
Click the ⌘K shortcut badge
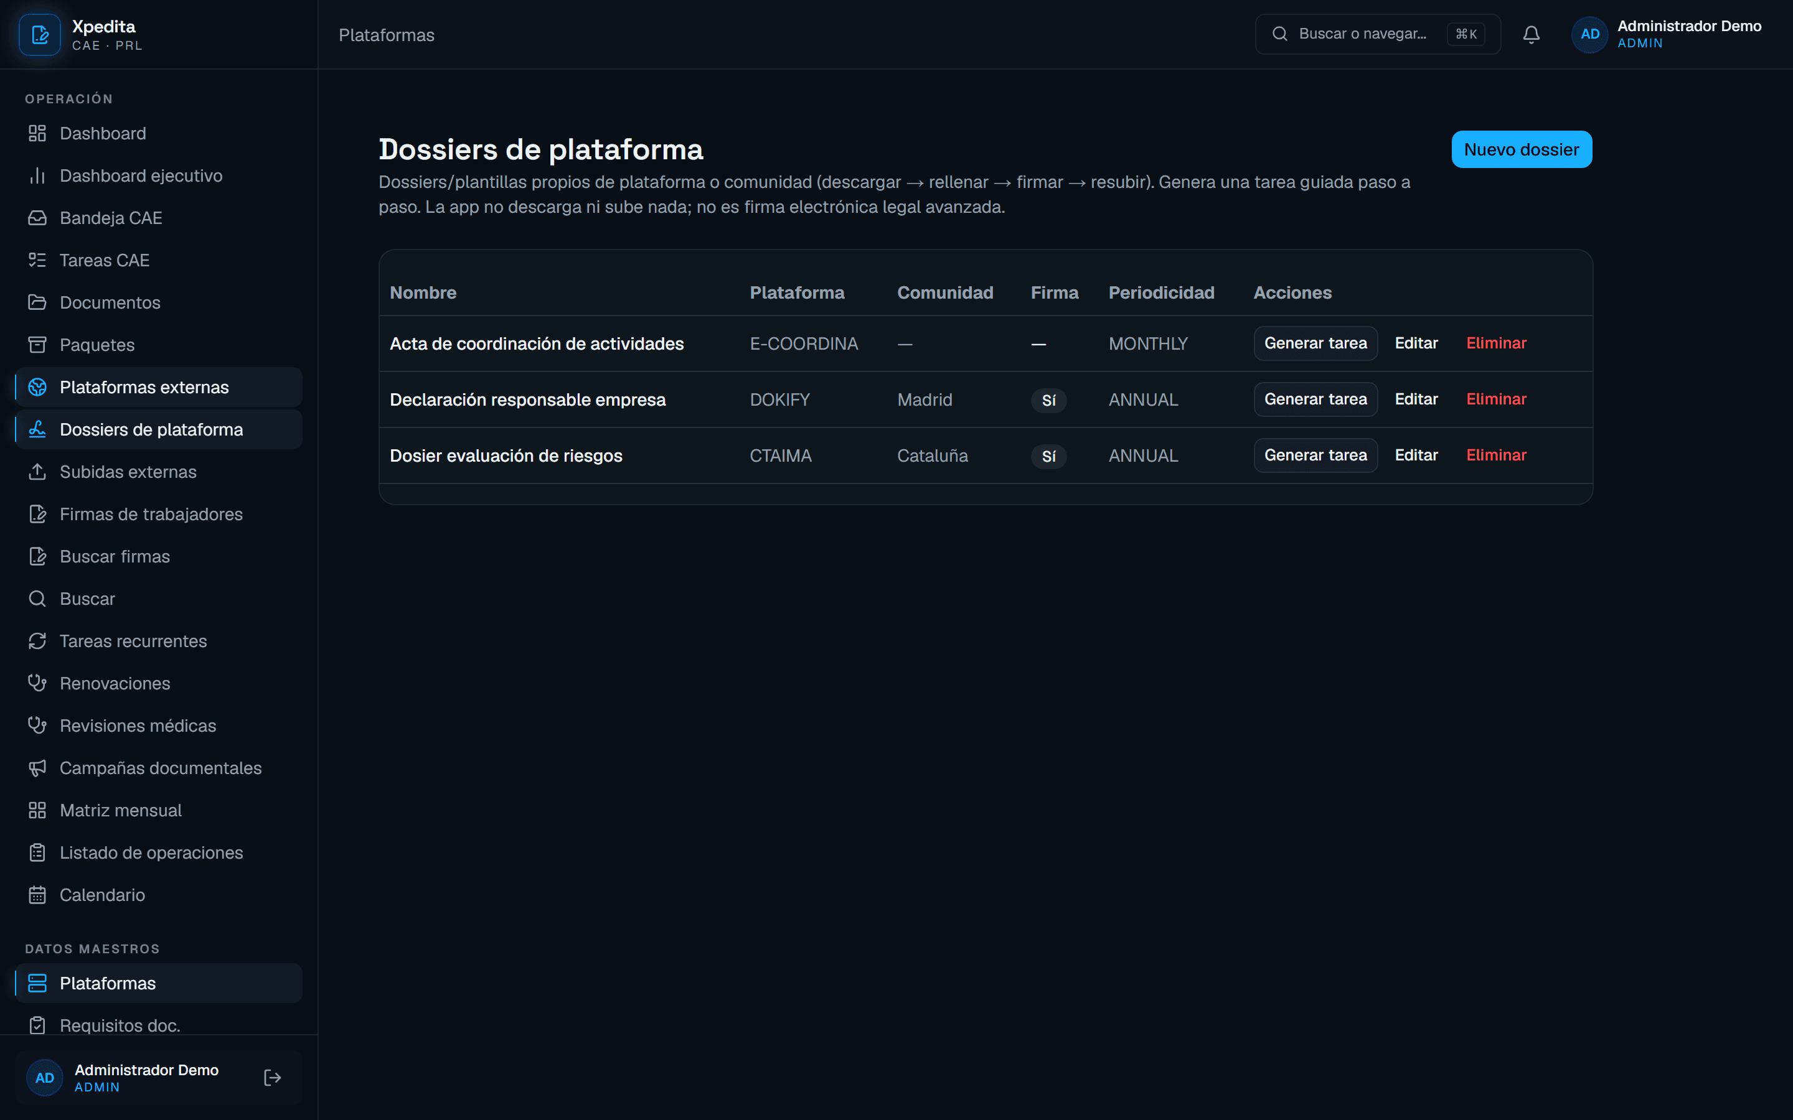pyautogui.click(x=1466, y=34)
